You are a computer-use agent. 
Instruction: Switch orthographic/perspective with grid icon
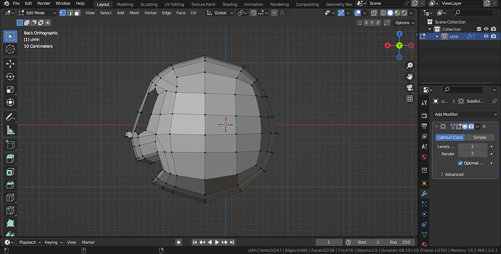tap(410, 99)
